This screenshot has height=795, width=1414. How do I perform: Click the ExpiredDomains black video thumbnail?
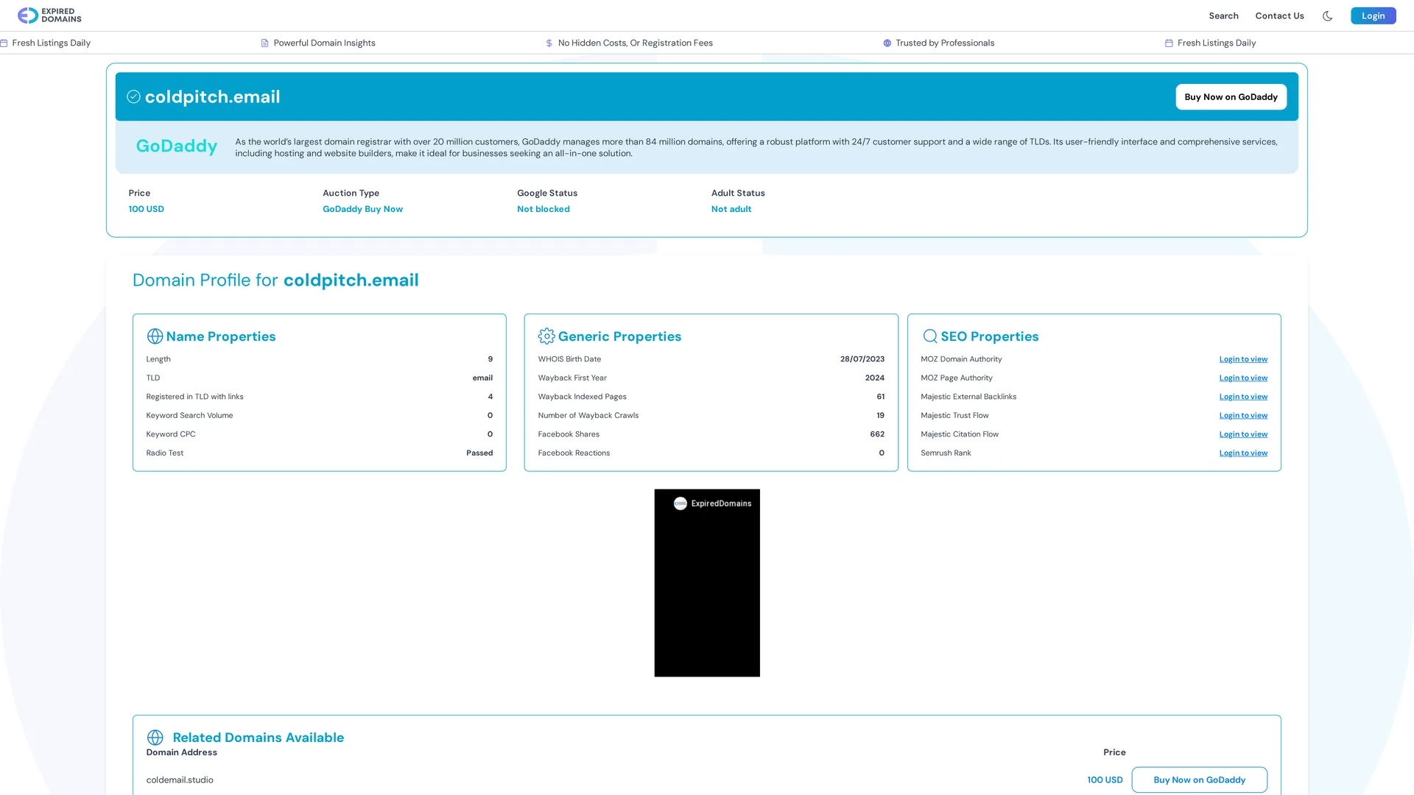(707, 583)
